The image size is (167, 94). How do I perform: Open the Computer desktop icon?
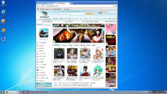(x=3, y=40)
